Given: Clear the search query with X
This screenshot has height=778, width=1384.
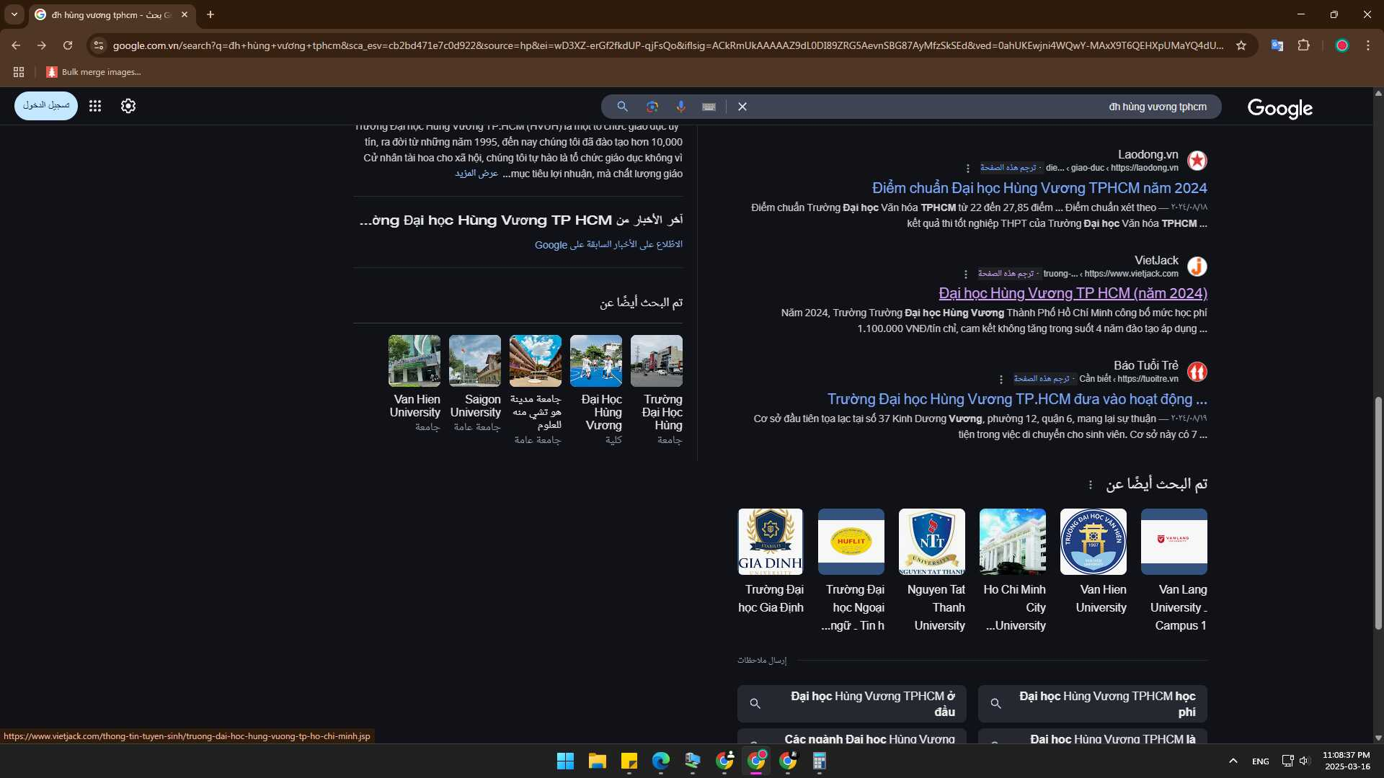Looking at the screenshot, I should click(742, 107).
